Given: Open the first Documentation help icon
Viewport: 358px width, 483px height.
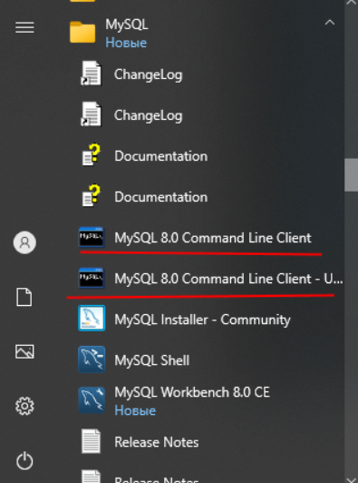Looking at the screenshot, I should (92, 154).
